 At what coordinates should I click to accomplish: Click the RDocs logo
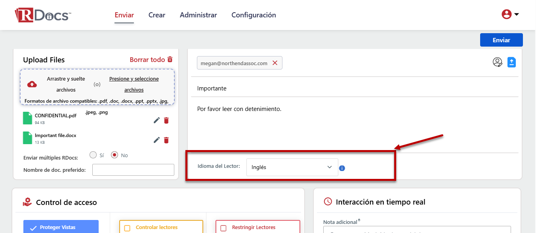43,15
